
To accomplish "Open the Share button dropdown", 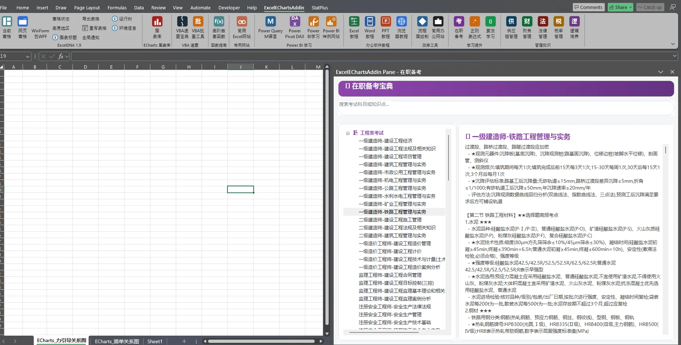I will coord(630,7).
